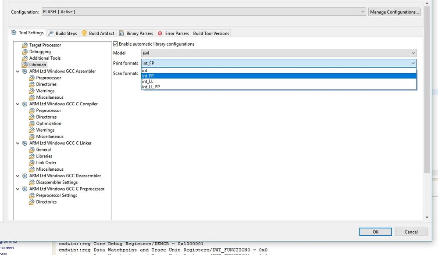Click the Optimization option icon

tap(32, 124)
